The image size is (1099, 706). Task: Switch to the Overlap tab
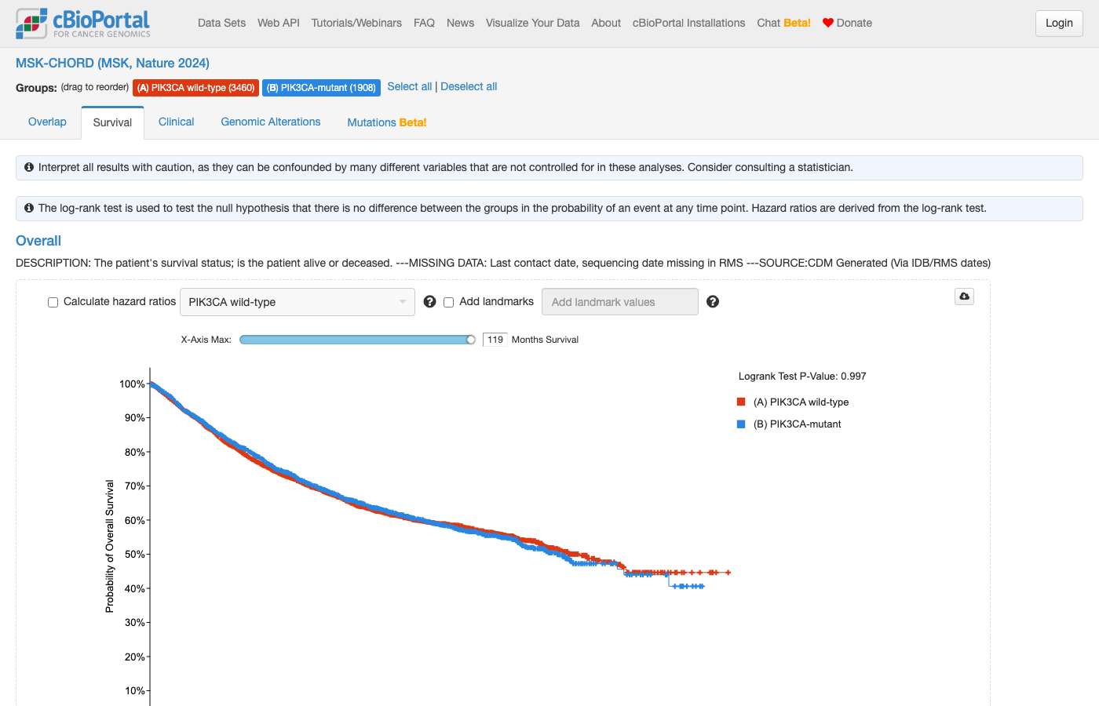point(47,122)
